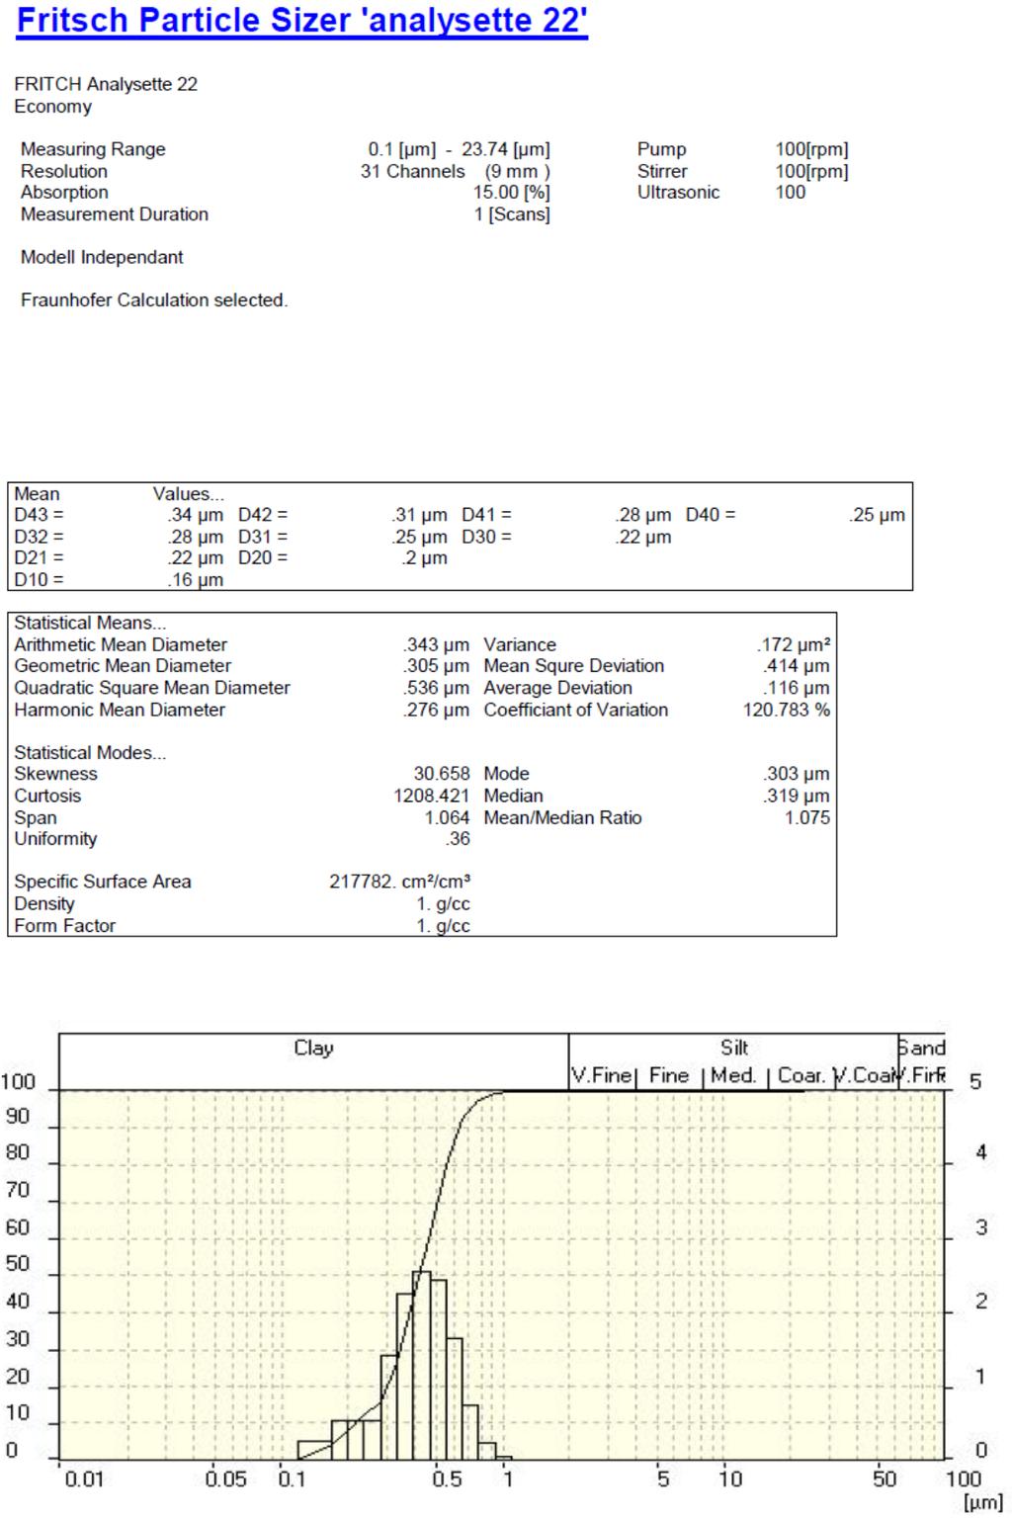Viewport: 1012px width, 1519px height.
Task: Click the Clay header in the chart
Action: click(313, 1049)
